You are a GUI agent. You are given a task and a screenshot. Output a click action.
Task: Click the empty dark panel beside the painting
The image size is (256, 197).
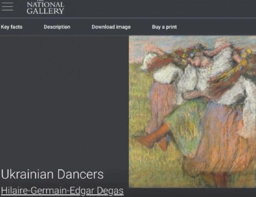(x=64, y=101)
